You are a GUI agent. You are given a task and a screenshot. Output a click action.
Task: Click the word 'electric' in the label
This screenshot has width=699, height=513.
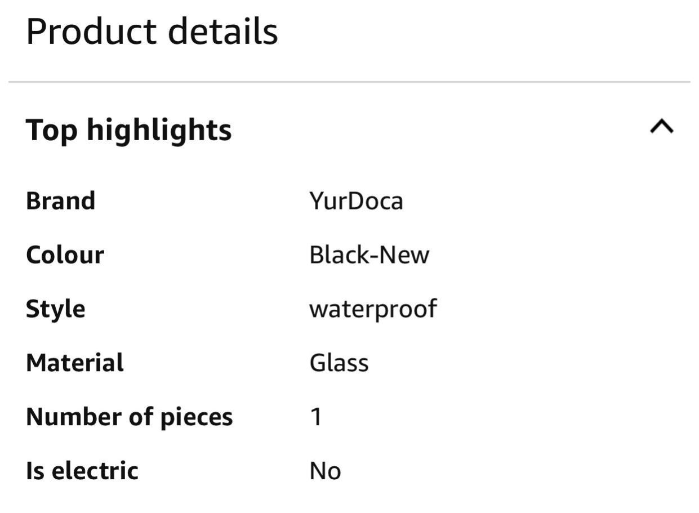tap(95, 471)
